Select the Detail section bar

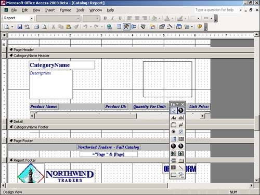coord(131,122)
